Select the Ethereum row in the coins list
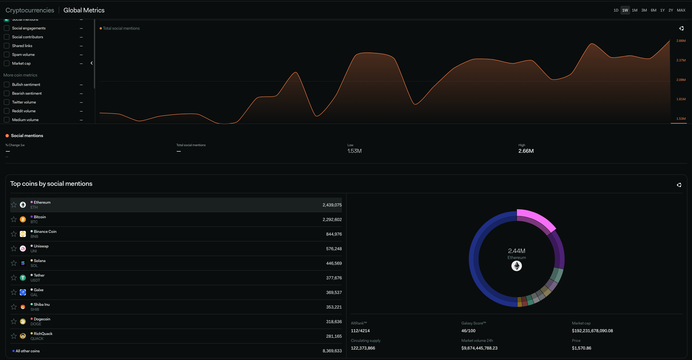 [x=176, y=205]
